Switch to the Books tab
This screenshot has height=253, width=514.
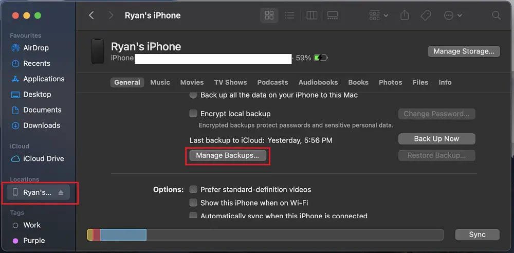click(358, 82)
